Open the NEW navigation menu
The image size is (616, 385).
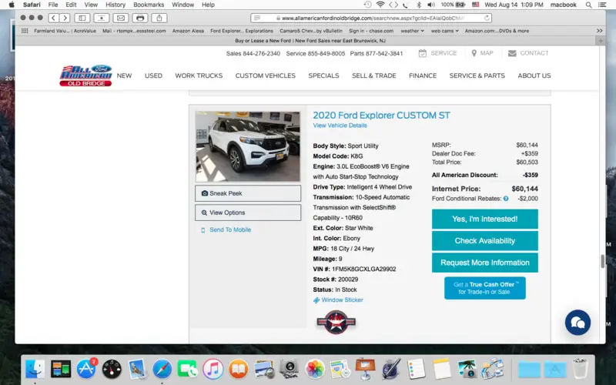point(124,75)
